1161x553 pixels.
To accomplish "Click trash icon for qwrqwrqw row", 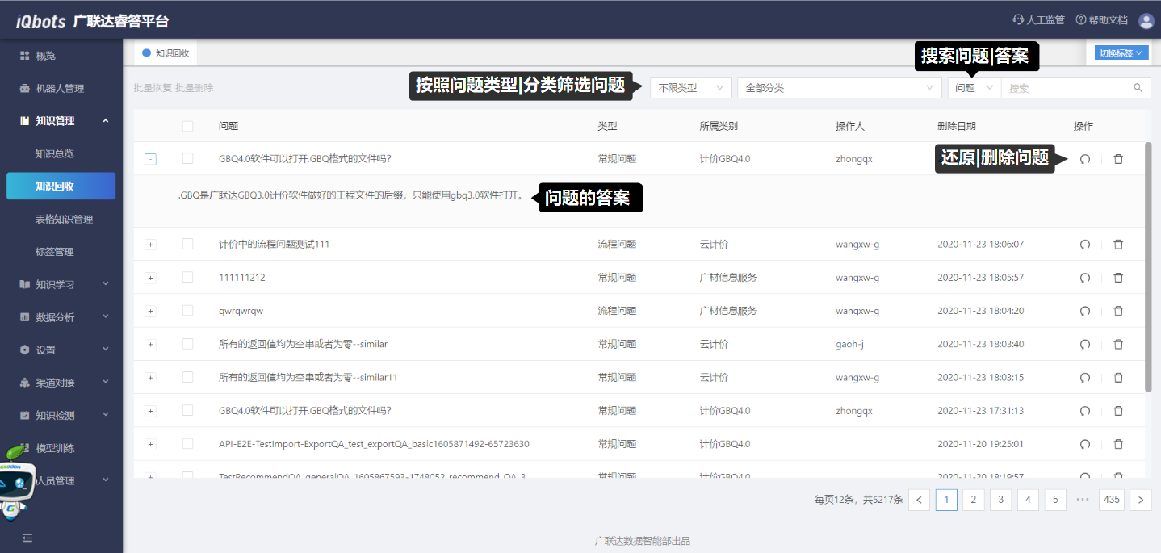I will [1118, 311].
